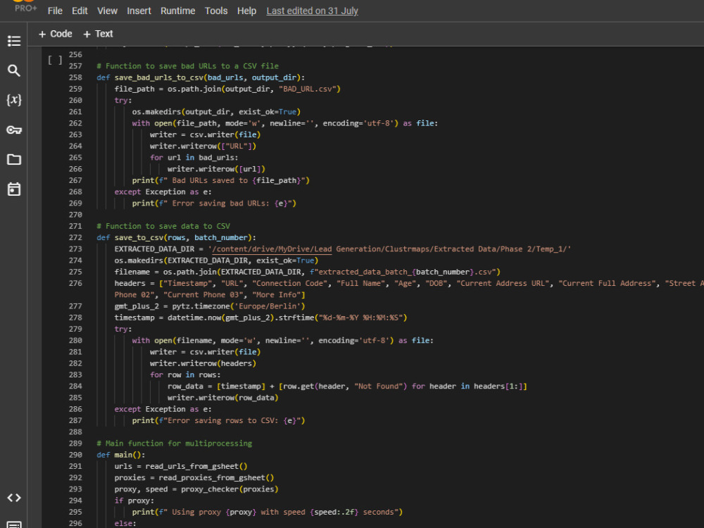Open the File menu

point(55,11)
